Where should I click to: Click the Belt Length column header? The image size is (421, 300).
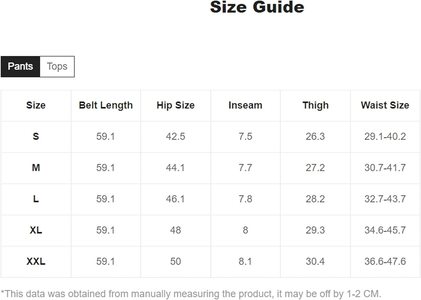pyautogui.click(x=106, y=105)
